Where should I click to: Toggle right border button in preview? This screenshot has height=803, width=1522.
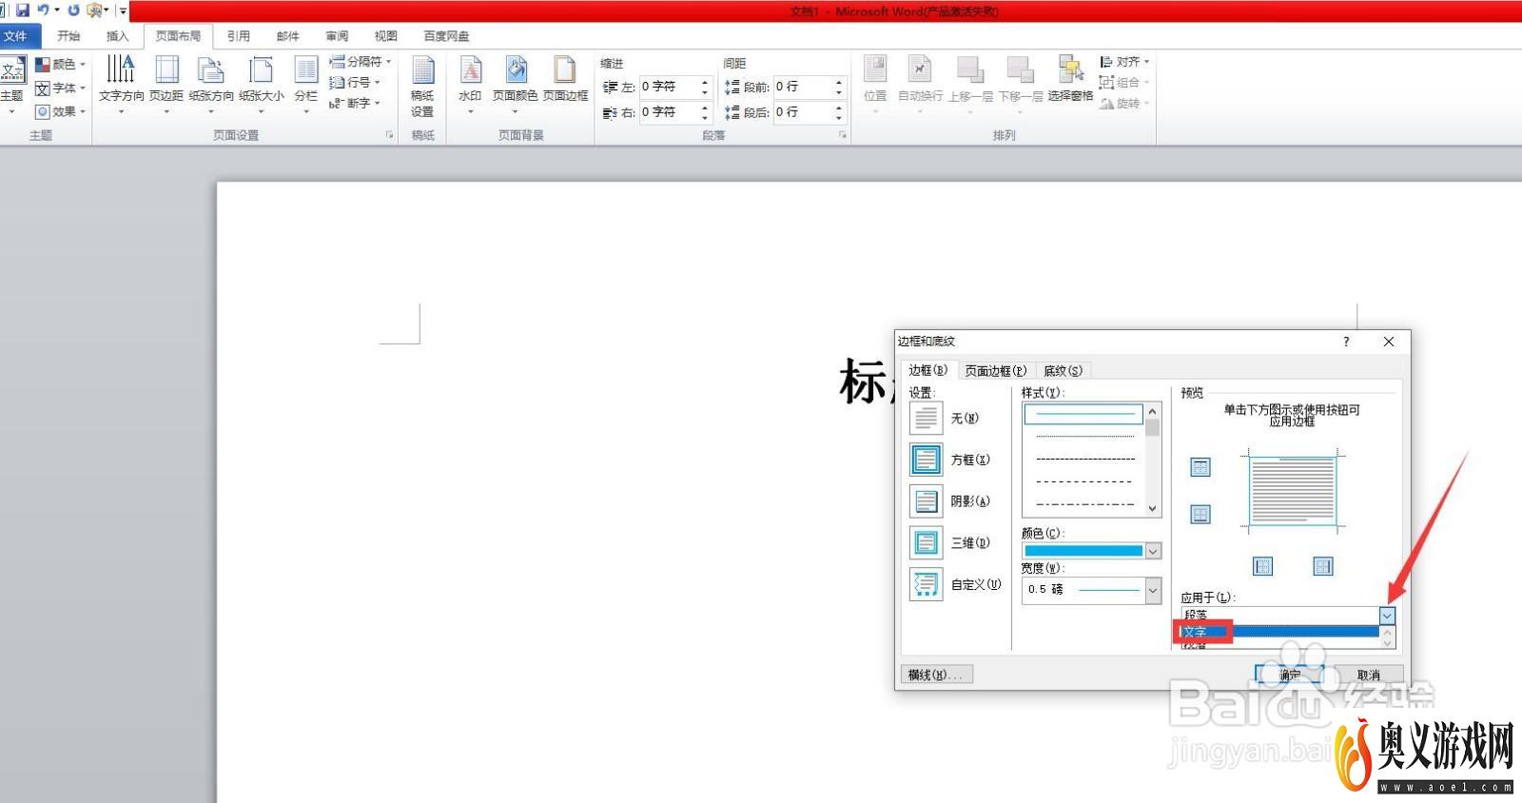click(1322, 566)
